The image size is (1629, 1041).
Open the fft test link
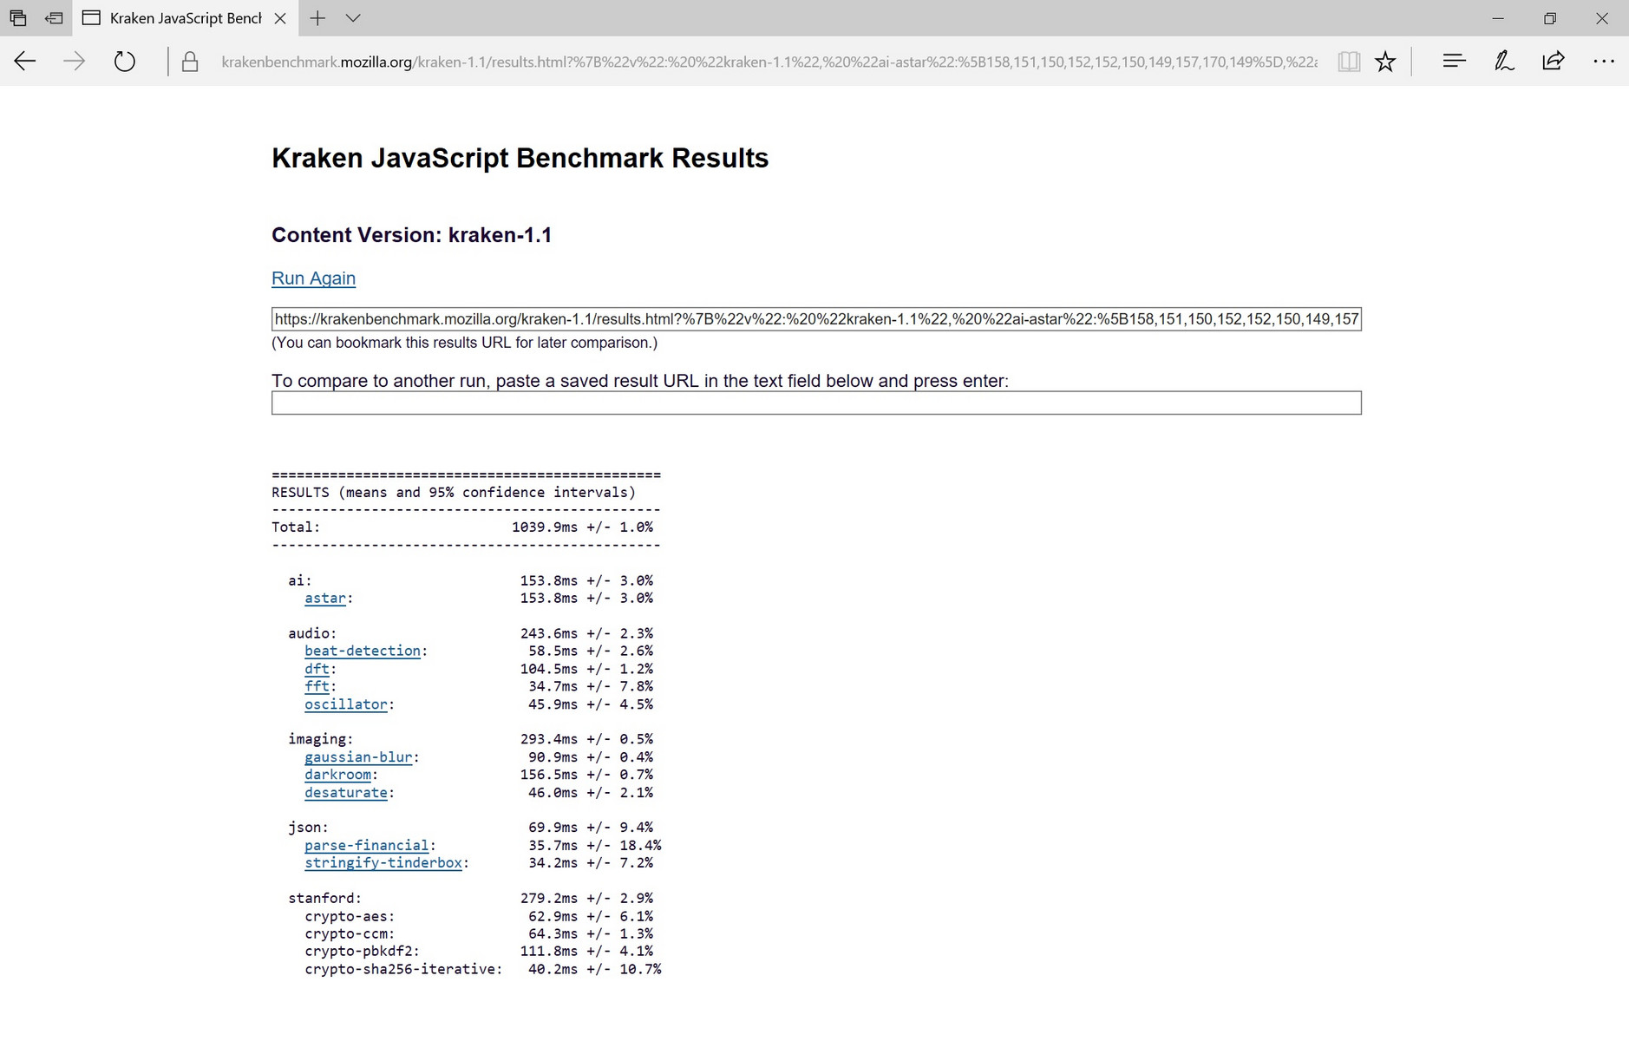click(317, 686)
